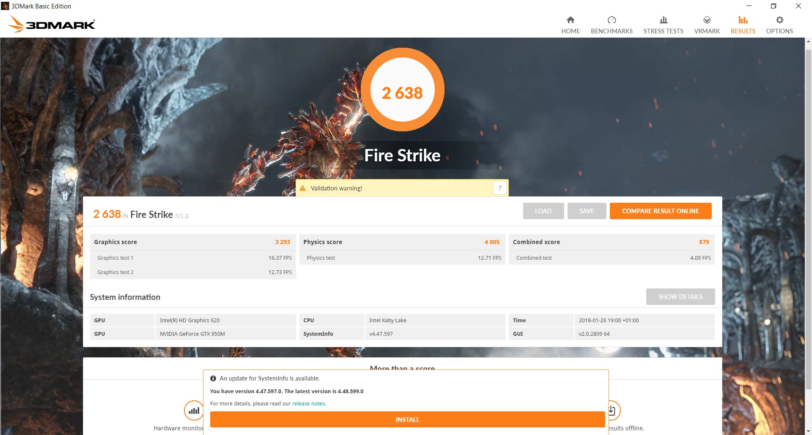Click the Combined score value 879
Image resolution: width=812 pixels, height=435 pixels.
coord(704,242)
